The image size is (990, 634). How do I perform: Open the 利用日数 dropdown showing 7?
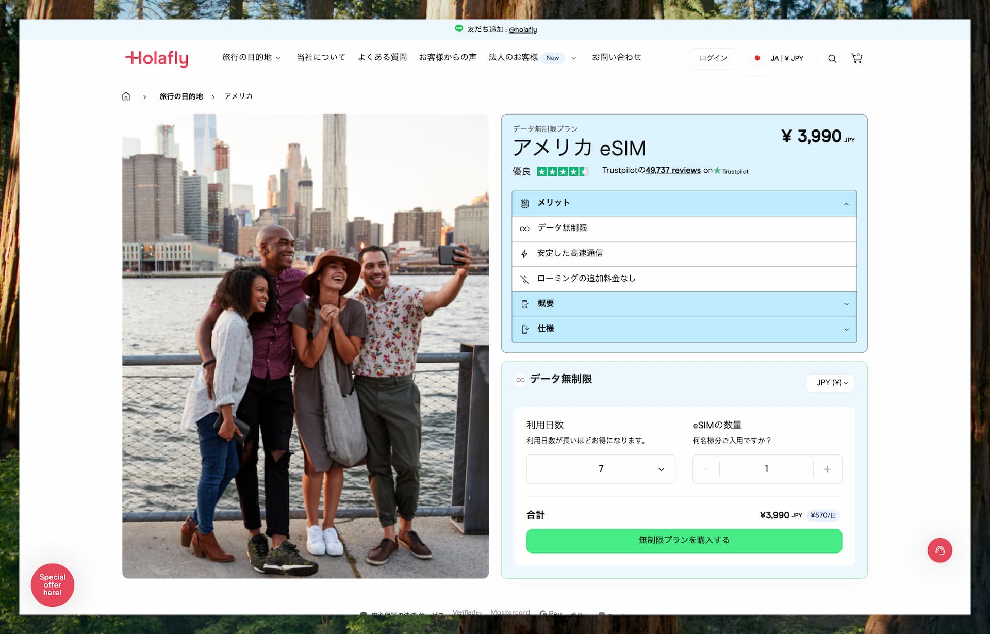[601, 469]
